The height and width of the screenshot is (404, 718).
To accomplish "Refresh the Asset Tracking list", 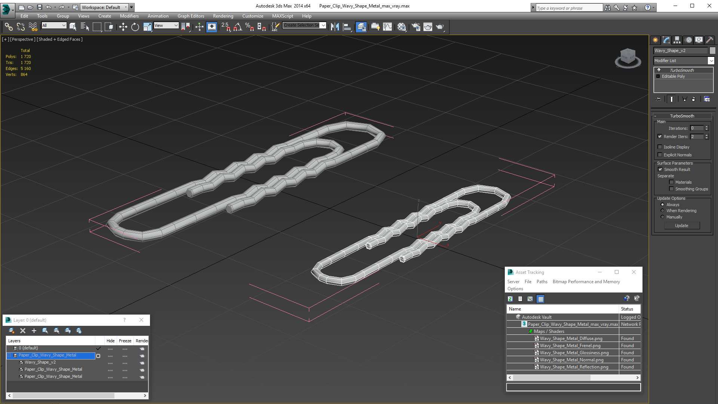I will pos(510,299).
